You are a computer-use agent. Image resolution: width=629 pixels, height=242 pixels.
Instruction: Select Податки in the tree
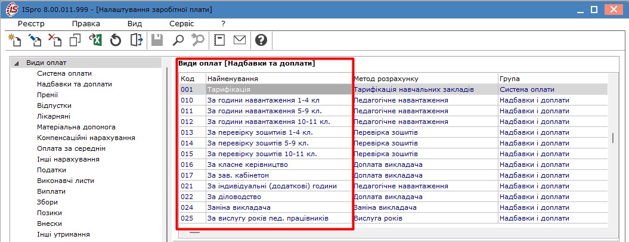(52, 170)
